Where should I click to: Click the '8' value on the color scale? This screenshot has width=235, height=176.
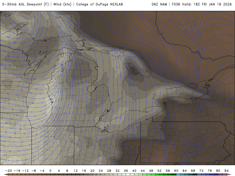[67, 171]
